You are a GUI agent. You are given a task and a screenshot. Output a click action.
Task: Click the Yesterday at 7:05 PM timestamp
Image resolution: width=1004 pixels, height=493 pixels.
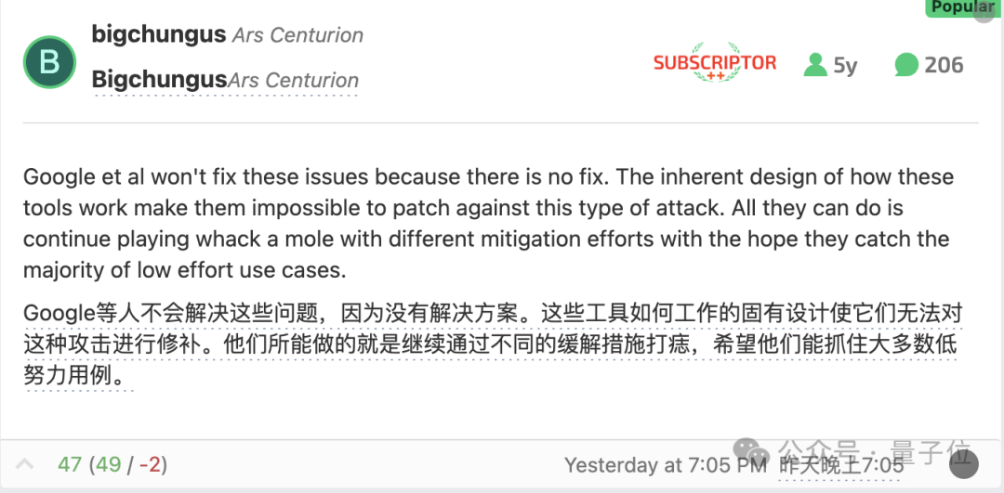point(666,464)
